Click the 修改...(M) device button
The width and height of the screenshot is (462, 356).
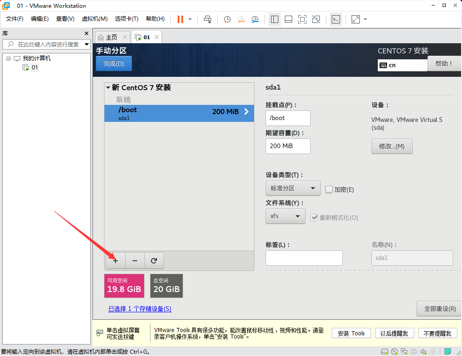[x=392, y=146]
